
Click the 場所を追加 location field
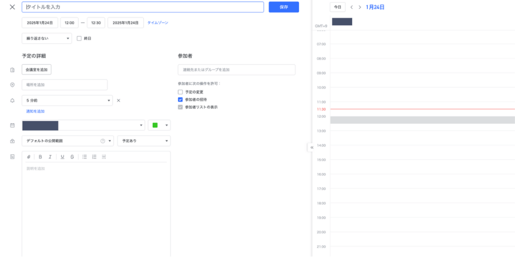click(64, 85)
